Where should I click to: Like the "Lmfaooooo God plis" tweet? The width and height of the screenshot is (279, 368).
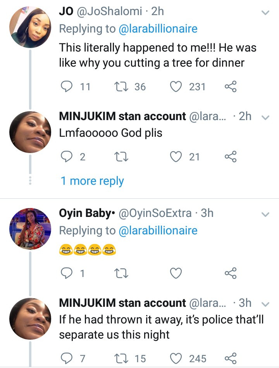click(177, 156)
